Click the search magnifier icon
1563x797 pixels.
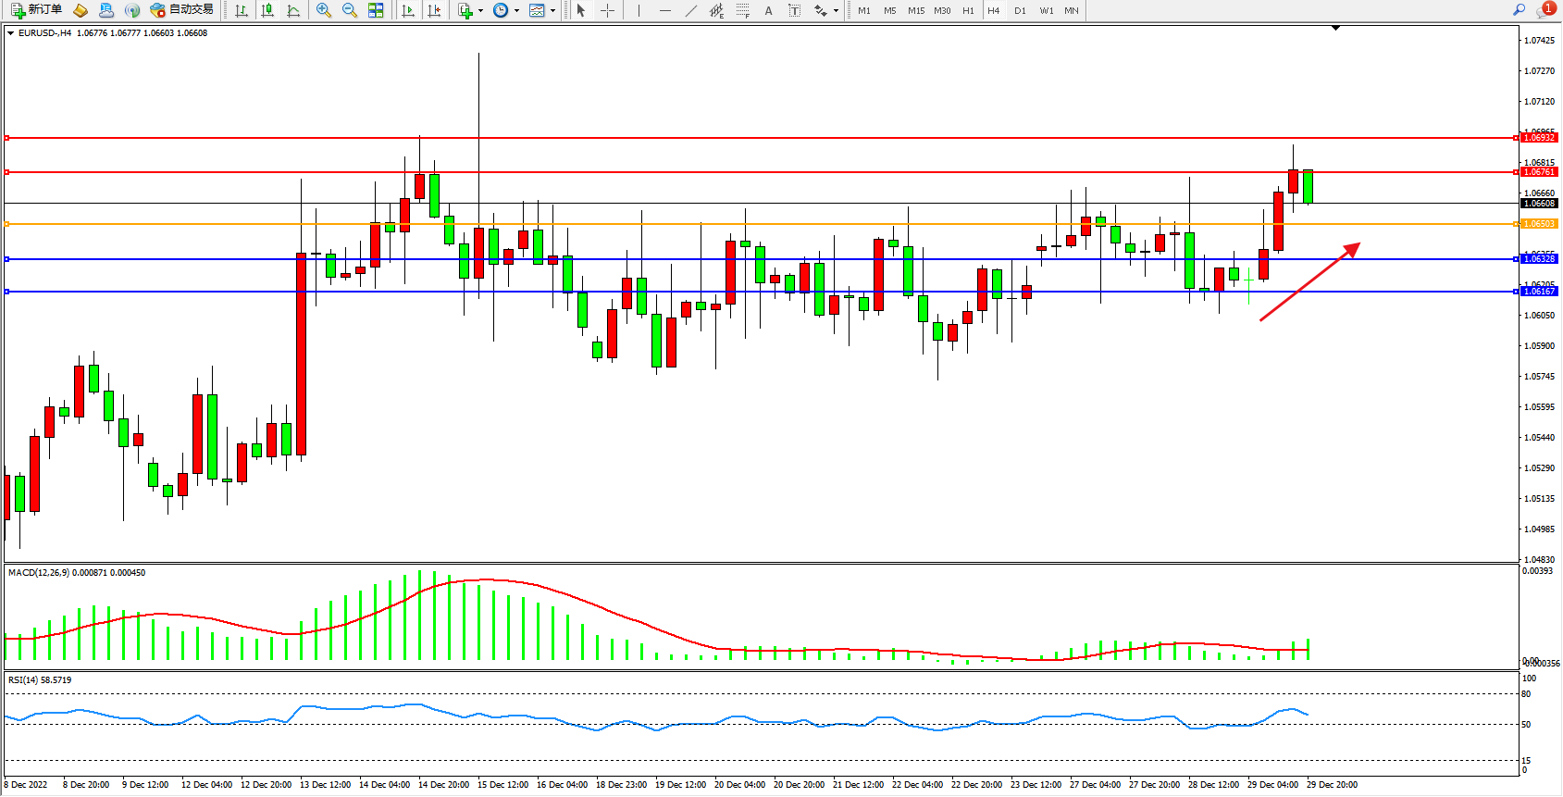[1519, 10]
